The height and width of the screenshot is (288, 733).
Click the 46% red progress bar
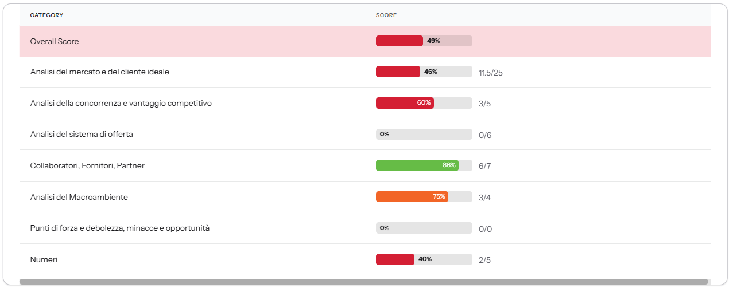(424, 72)
